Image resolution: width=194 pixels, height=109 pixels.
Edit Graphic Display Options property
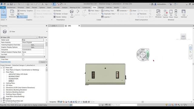coord(33,47)
